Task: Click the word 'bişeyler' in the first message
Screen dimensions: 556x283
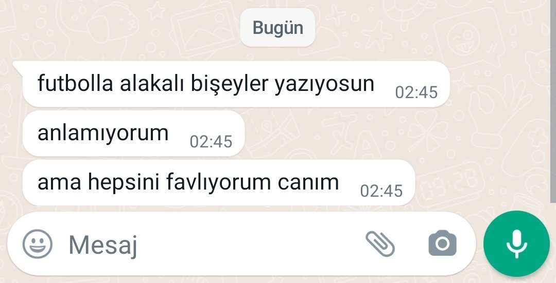Action: 230,85
